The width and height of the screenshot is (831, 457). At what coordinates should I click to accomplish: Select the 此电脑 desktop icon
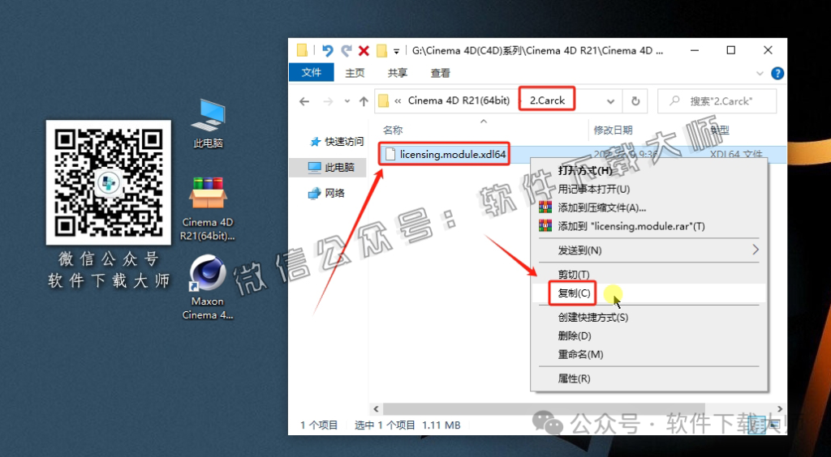[x=208, y=122]
